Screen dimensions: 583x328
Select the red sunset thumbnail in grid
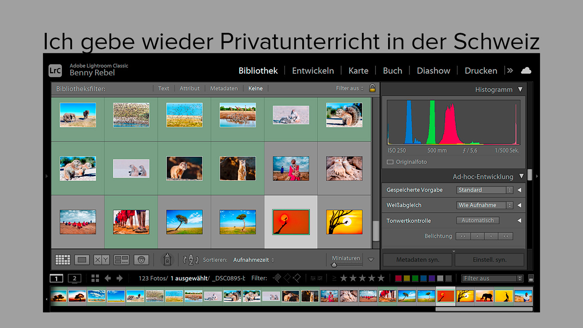tap(291, 222)
